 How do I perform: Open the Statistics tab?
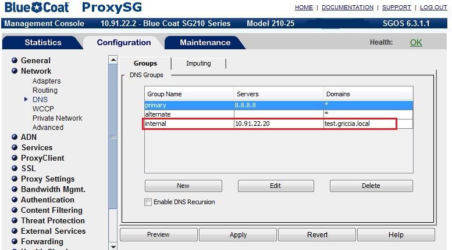(x=42, y=42)
